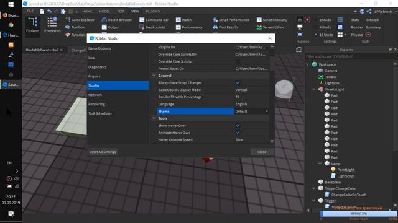
Task: Open the Toolbox
Action: click(75, 27)
